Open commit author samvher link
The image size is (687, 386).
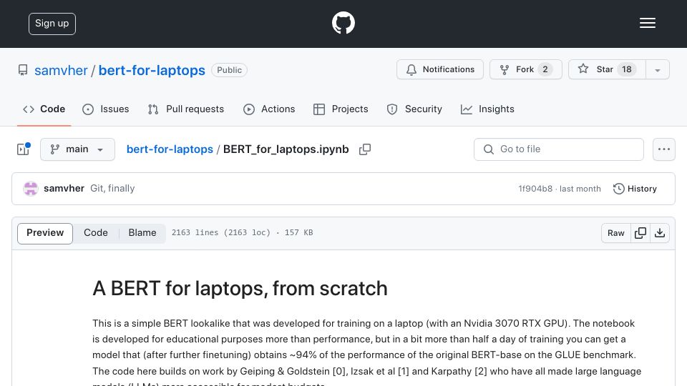[x=64, y=189]
